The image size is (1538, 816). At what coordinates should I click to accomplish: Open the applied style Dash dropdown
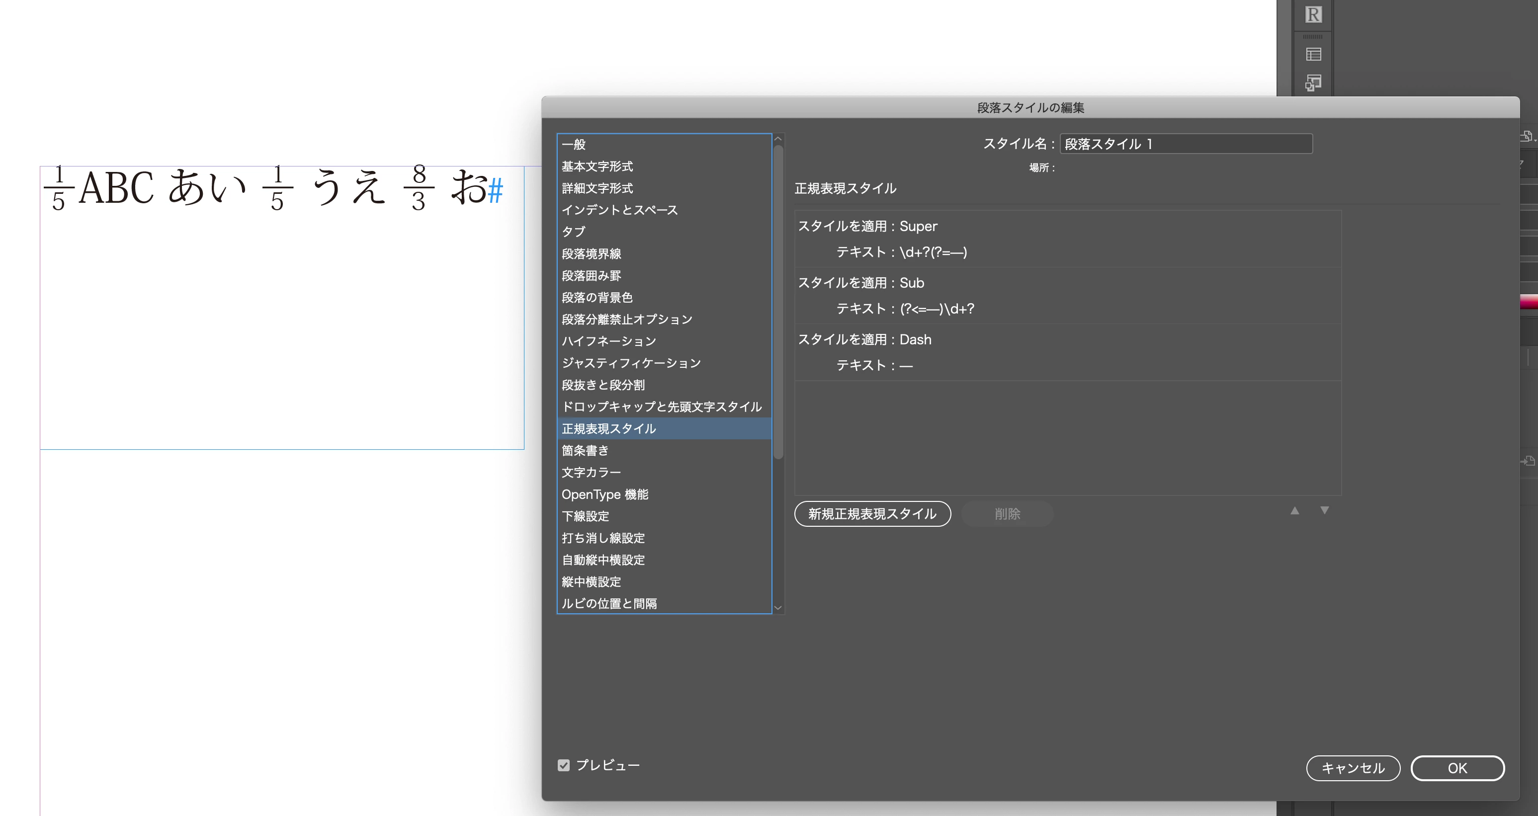point(915,339)
